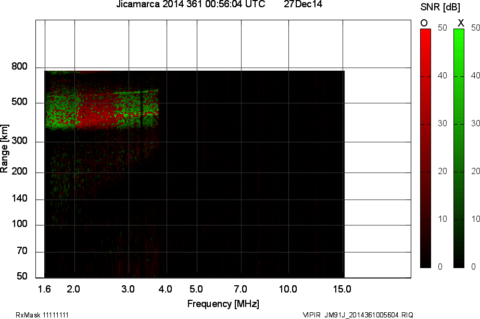Click the '7.0' frequency tick label

point(241,289)
